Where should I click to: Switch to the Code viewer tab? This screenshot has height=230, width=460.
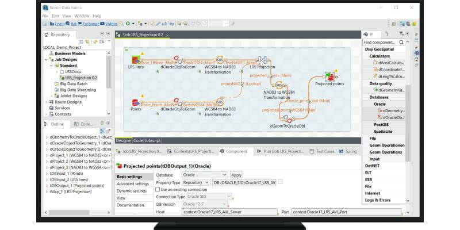point(83,124)
